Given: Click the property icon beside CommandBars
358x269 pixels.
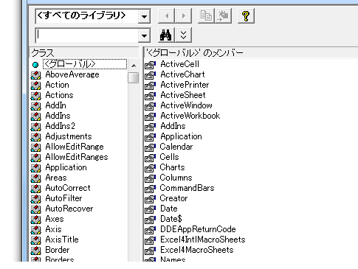Looking at the screenshot, I should pyautogui.click(x=150, y=189).
